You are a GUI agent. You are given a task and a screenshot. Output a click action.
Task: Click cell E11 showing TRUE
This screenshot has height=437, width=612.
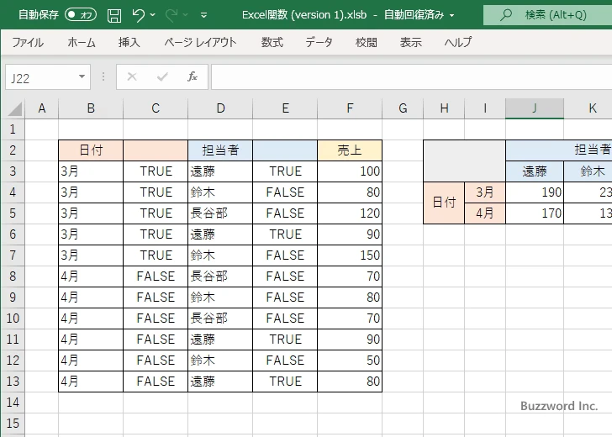click(x=285, y=339)
